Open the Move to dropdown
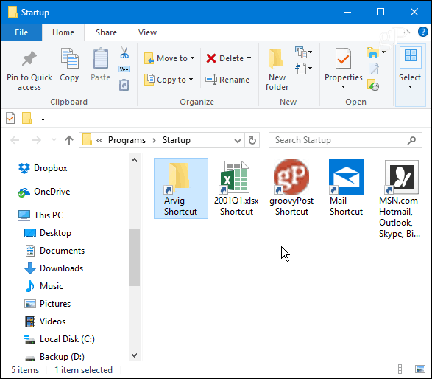This screenshot has height=379, width=432. (x=169, y=58)
